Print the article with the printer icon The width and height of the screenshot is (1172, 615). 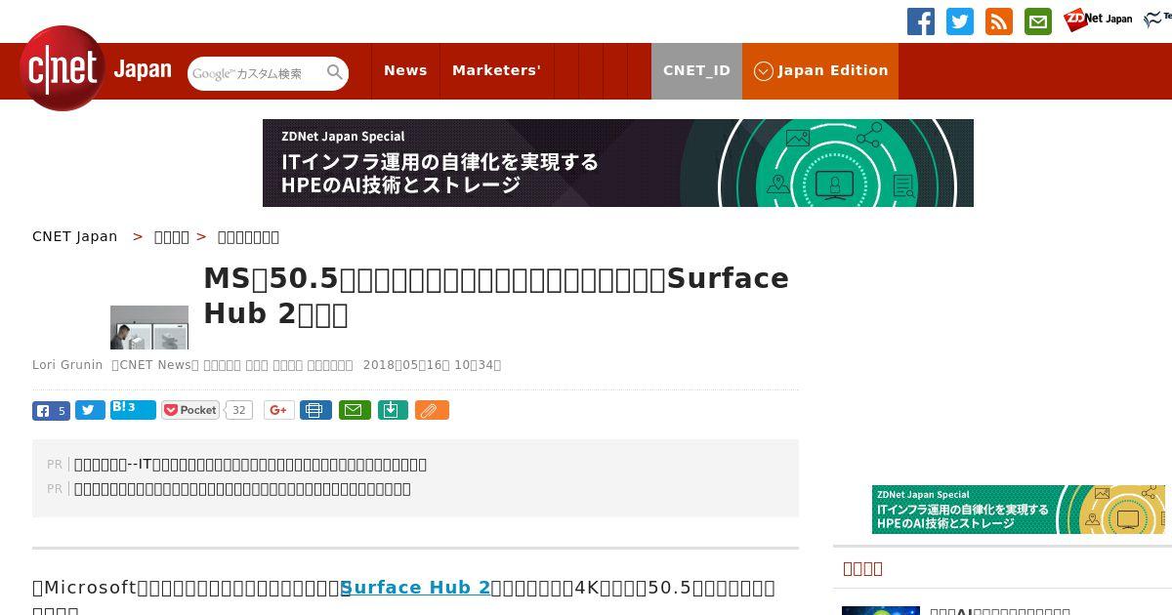point(314,411)
